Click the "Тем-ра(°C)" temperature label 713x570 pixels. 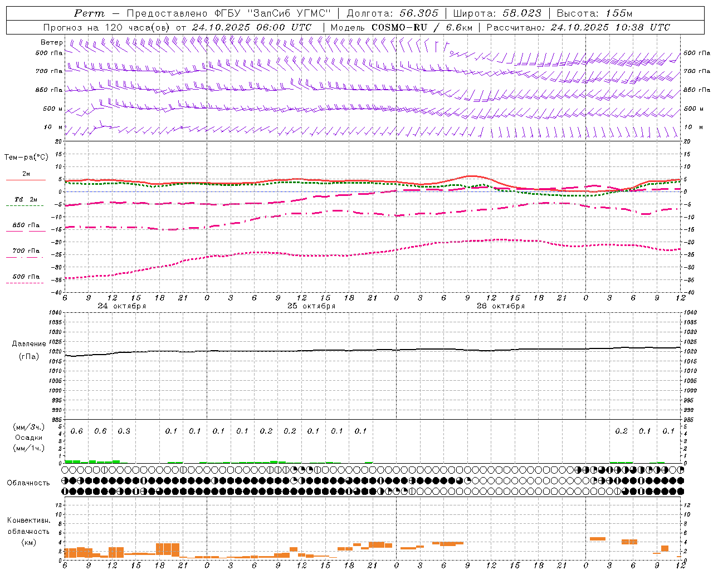pyautogui.click(x=26, y=158)
